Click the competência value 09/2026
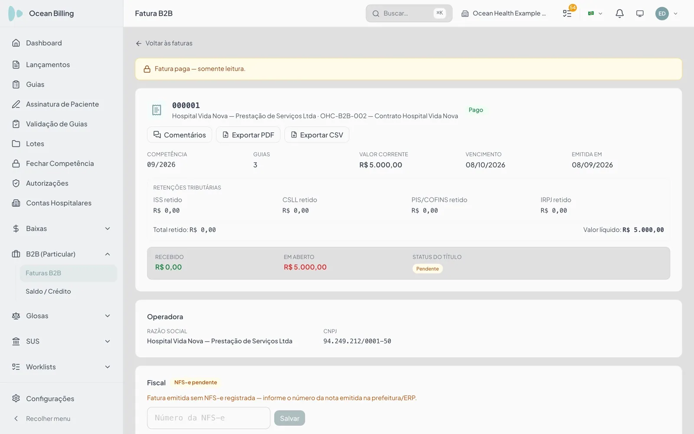The height and width of the screenshot is (434, 694). tap(161, 165)
